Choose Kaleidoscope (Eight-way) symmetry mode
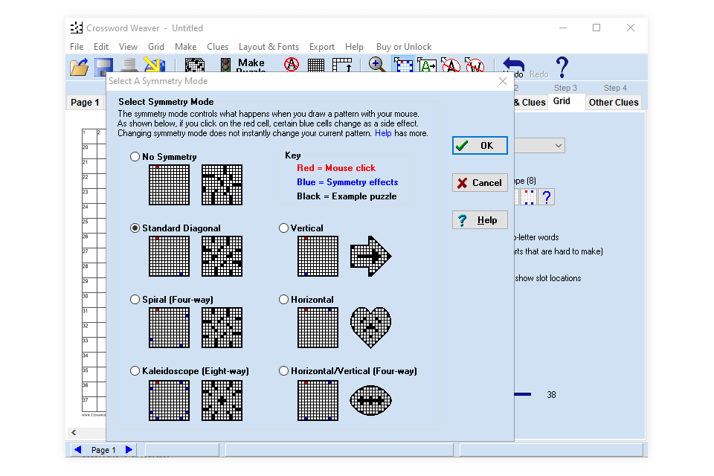The image size is (714, 476). coord(135,371)
